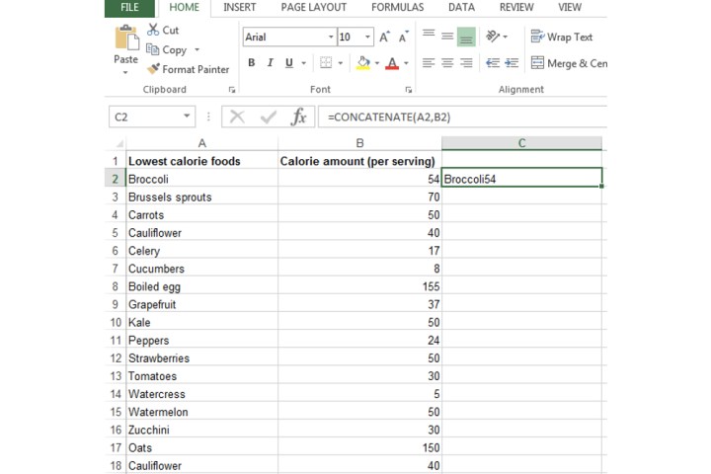Click the Insert Function fx icon
This screenshot has width=711, height=474.
point(298,117)
